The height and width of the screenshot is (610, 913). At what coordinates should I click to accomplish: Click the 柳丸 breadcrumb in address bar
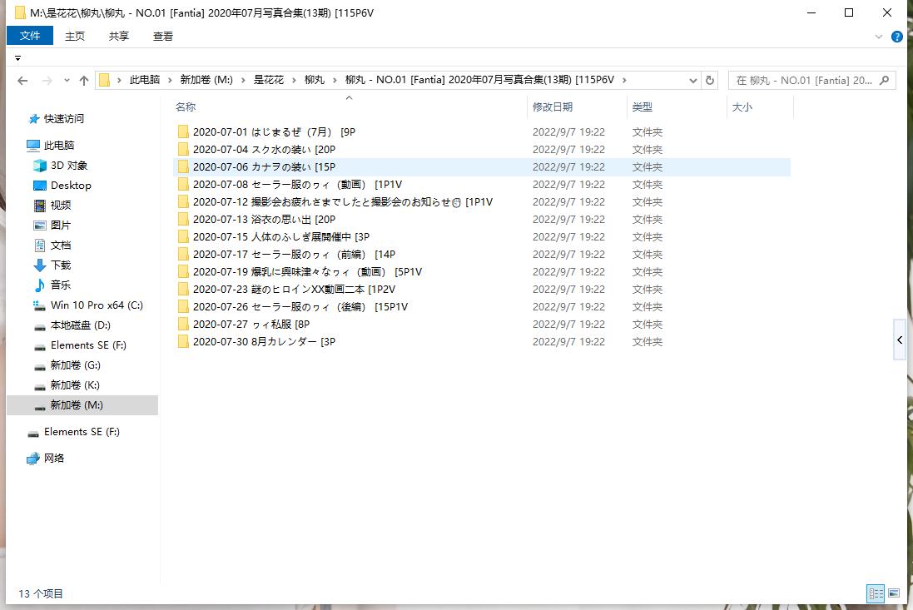(314, 80)
